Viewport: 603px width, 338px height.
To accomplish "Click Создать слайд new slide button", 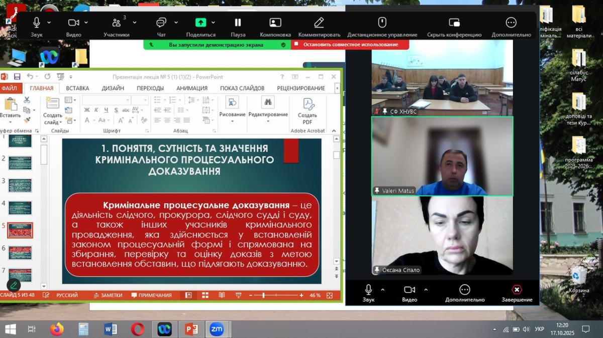I will point(52,110).
